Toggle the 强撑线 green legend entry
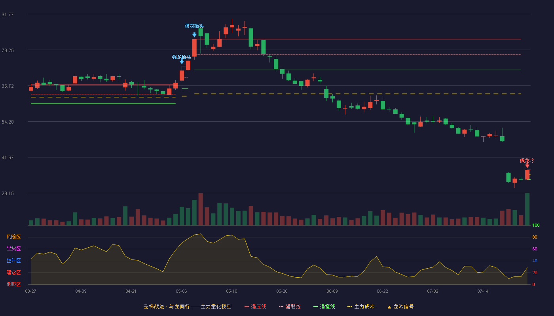This screenshot has height=316, width=554. point(324,307)
